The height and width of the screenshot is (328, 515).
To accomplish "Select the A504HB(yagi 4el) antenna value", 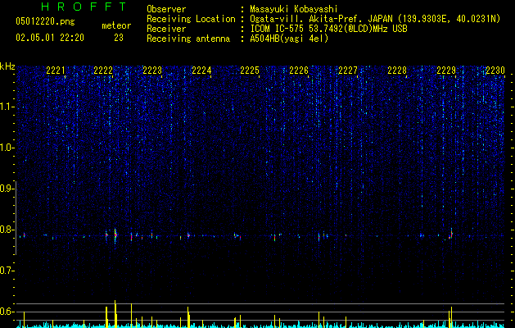I will (x=289, y=39).
